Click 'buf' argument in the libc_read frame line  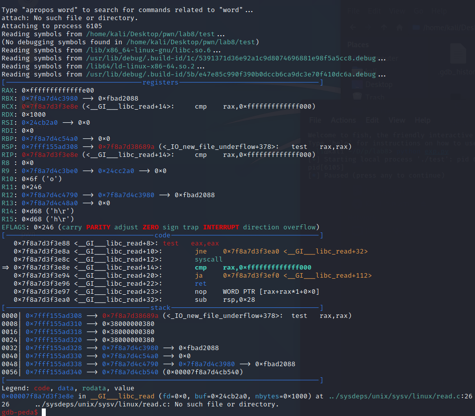click(x=201, y=396)
